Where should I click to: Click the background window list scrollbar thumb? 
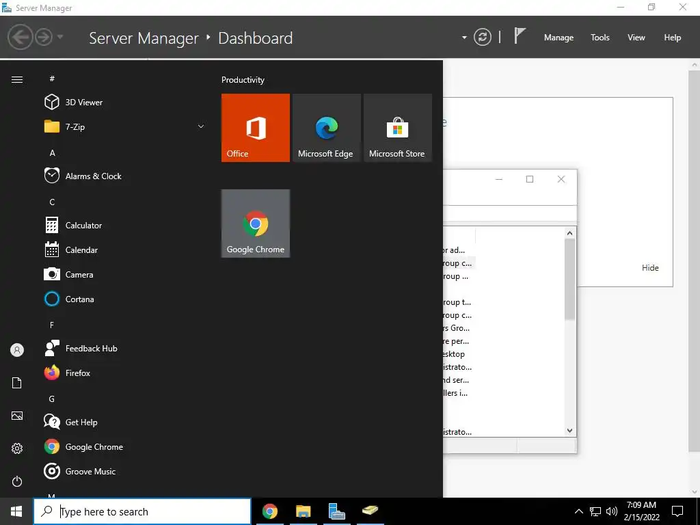(569, 279)
